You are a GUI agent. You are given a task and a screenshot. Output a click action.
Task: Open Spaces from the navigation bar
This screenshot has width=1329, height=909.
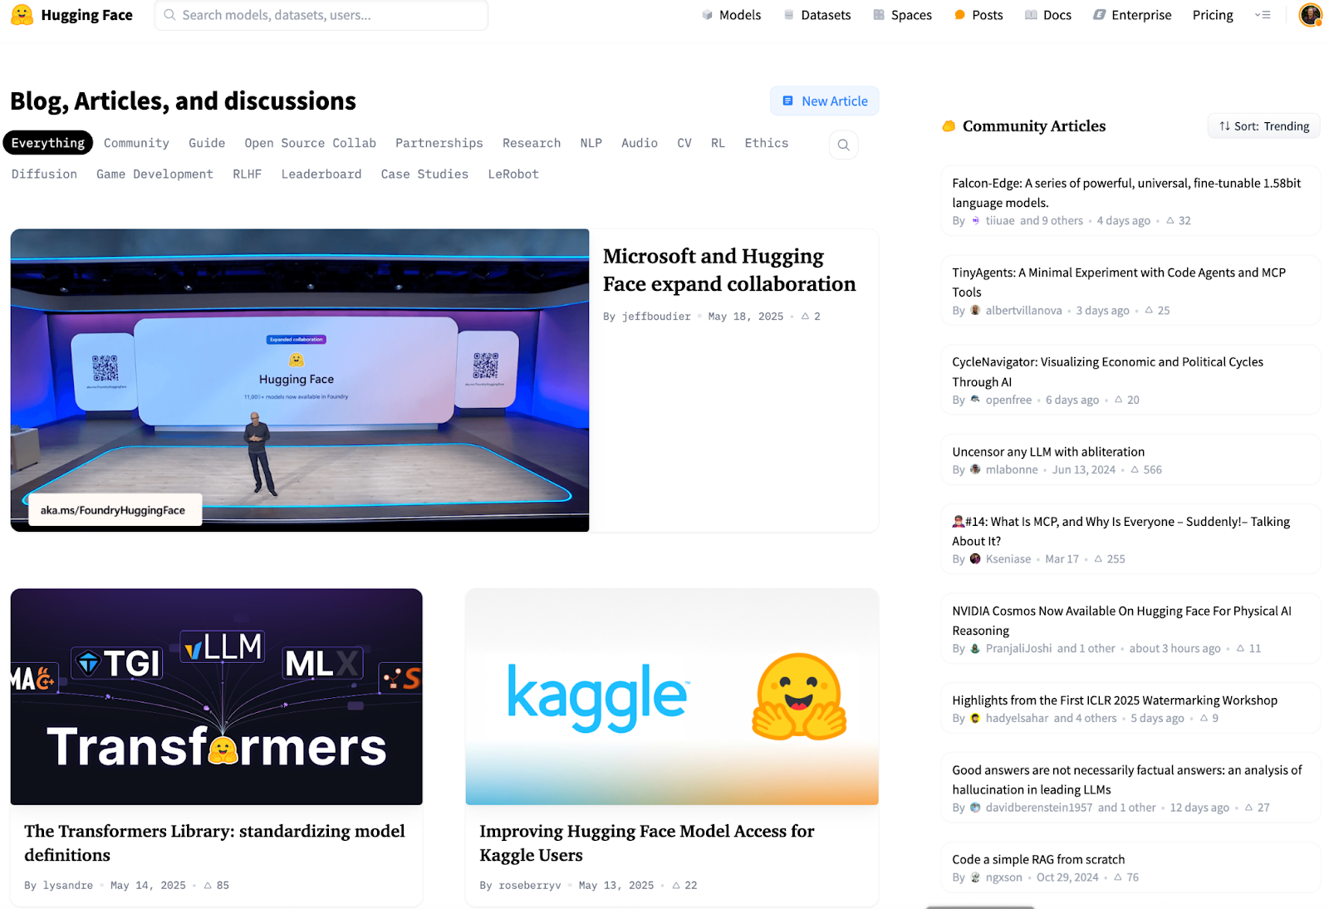point(902,15)
